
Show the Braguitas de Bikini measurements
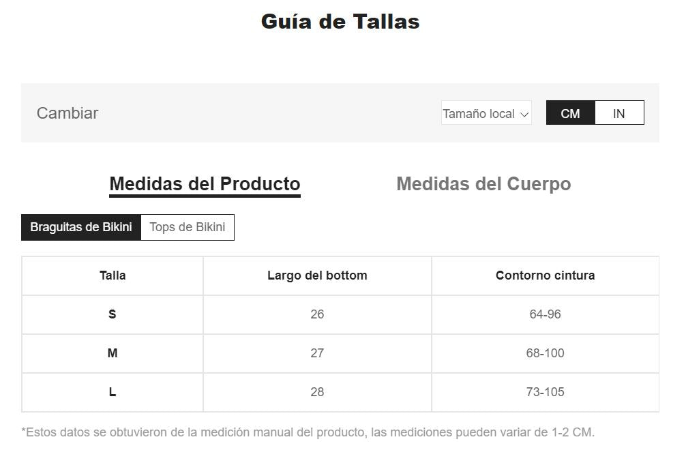tap(81, 227)
